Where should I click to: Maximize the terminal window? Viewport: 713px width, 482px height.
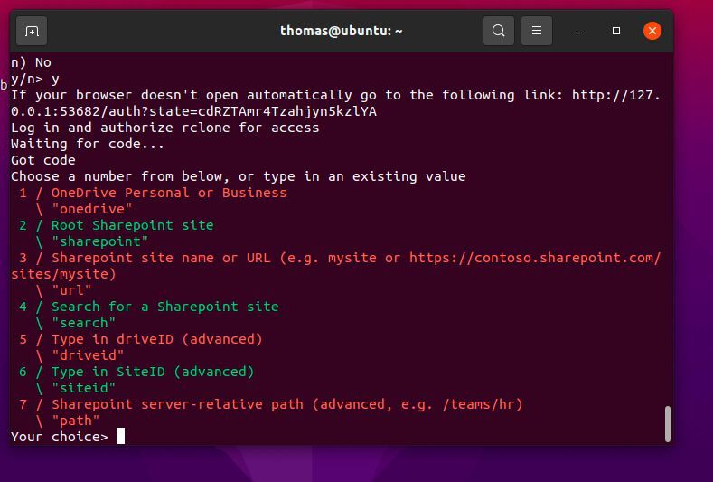pyautogui.click(x=616, y=31)
